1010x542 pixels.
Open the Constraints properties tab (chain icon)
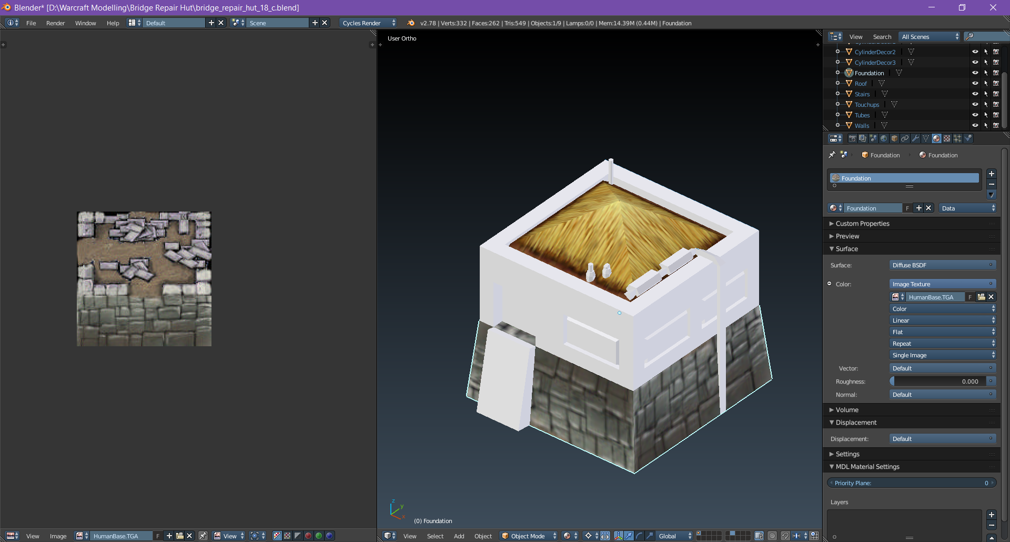point(905,138)
